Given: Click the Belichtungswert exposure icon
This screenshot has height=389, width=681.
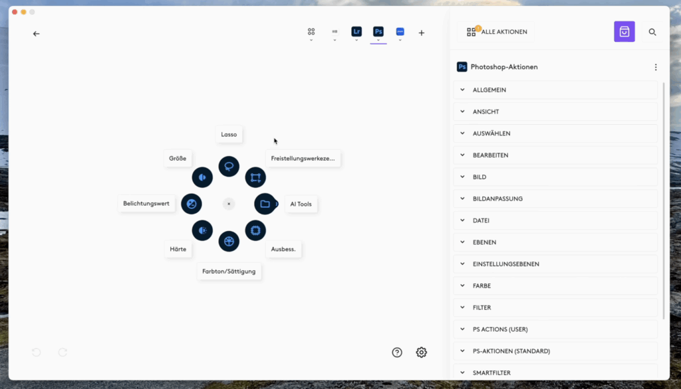Looking at the screenshot, I should (192, 204).
